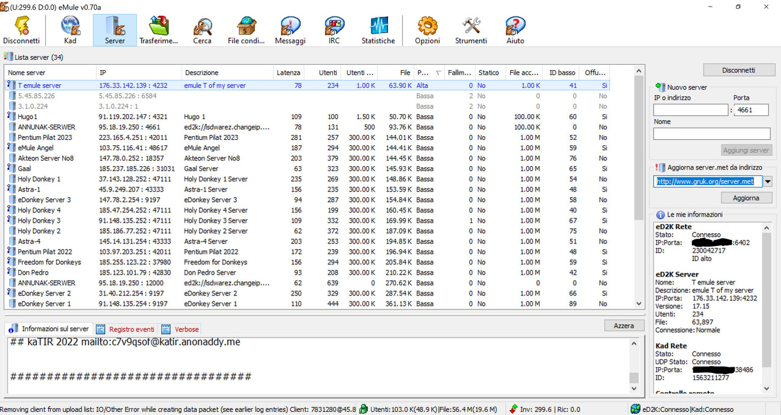Screen dimensions: 781x415
Task: Click the Le mie informazioni info icon
Action: coord(660,215)
